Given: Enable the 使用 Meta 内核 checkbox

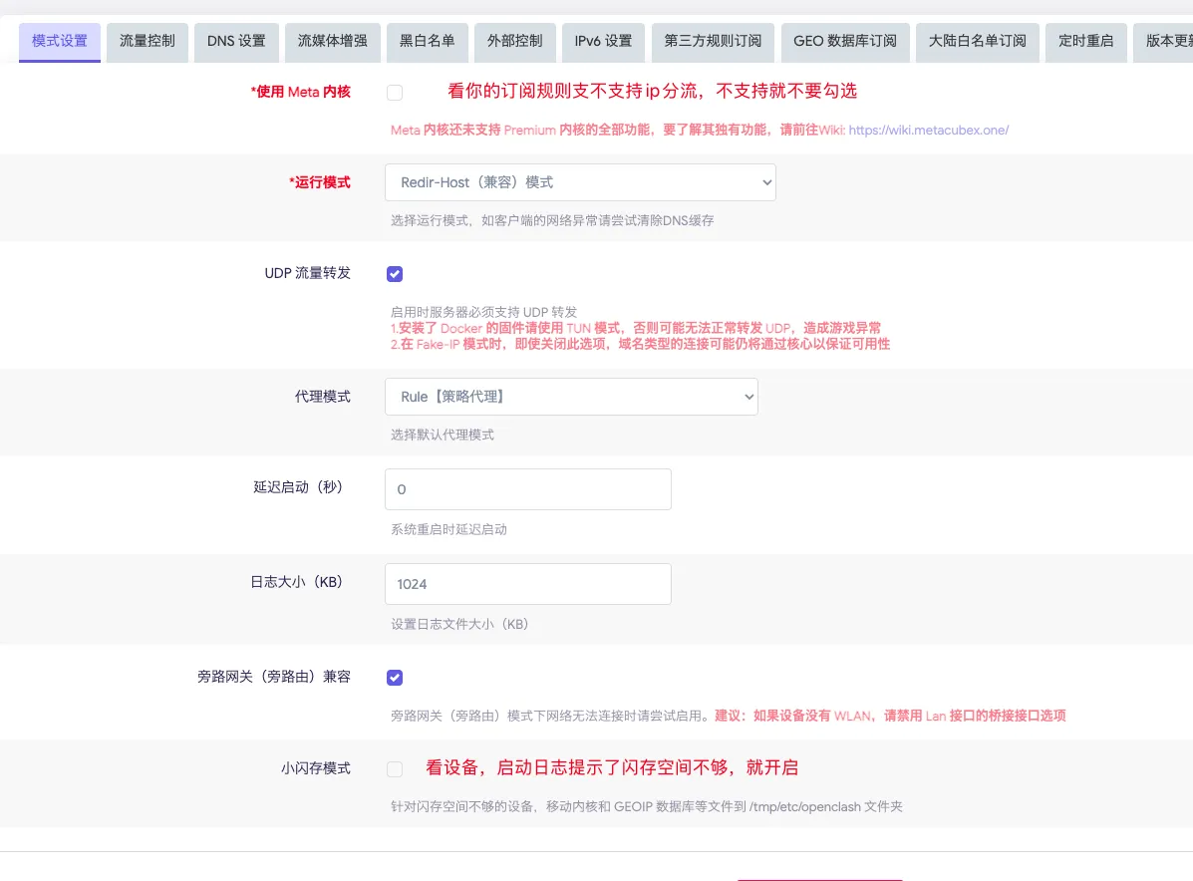Looking at the screenshot, I should click(395, 93).
